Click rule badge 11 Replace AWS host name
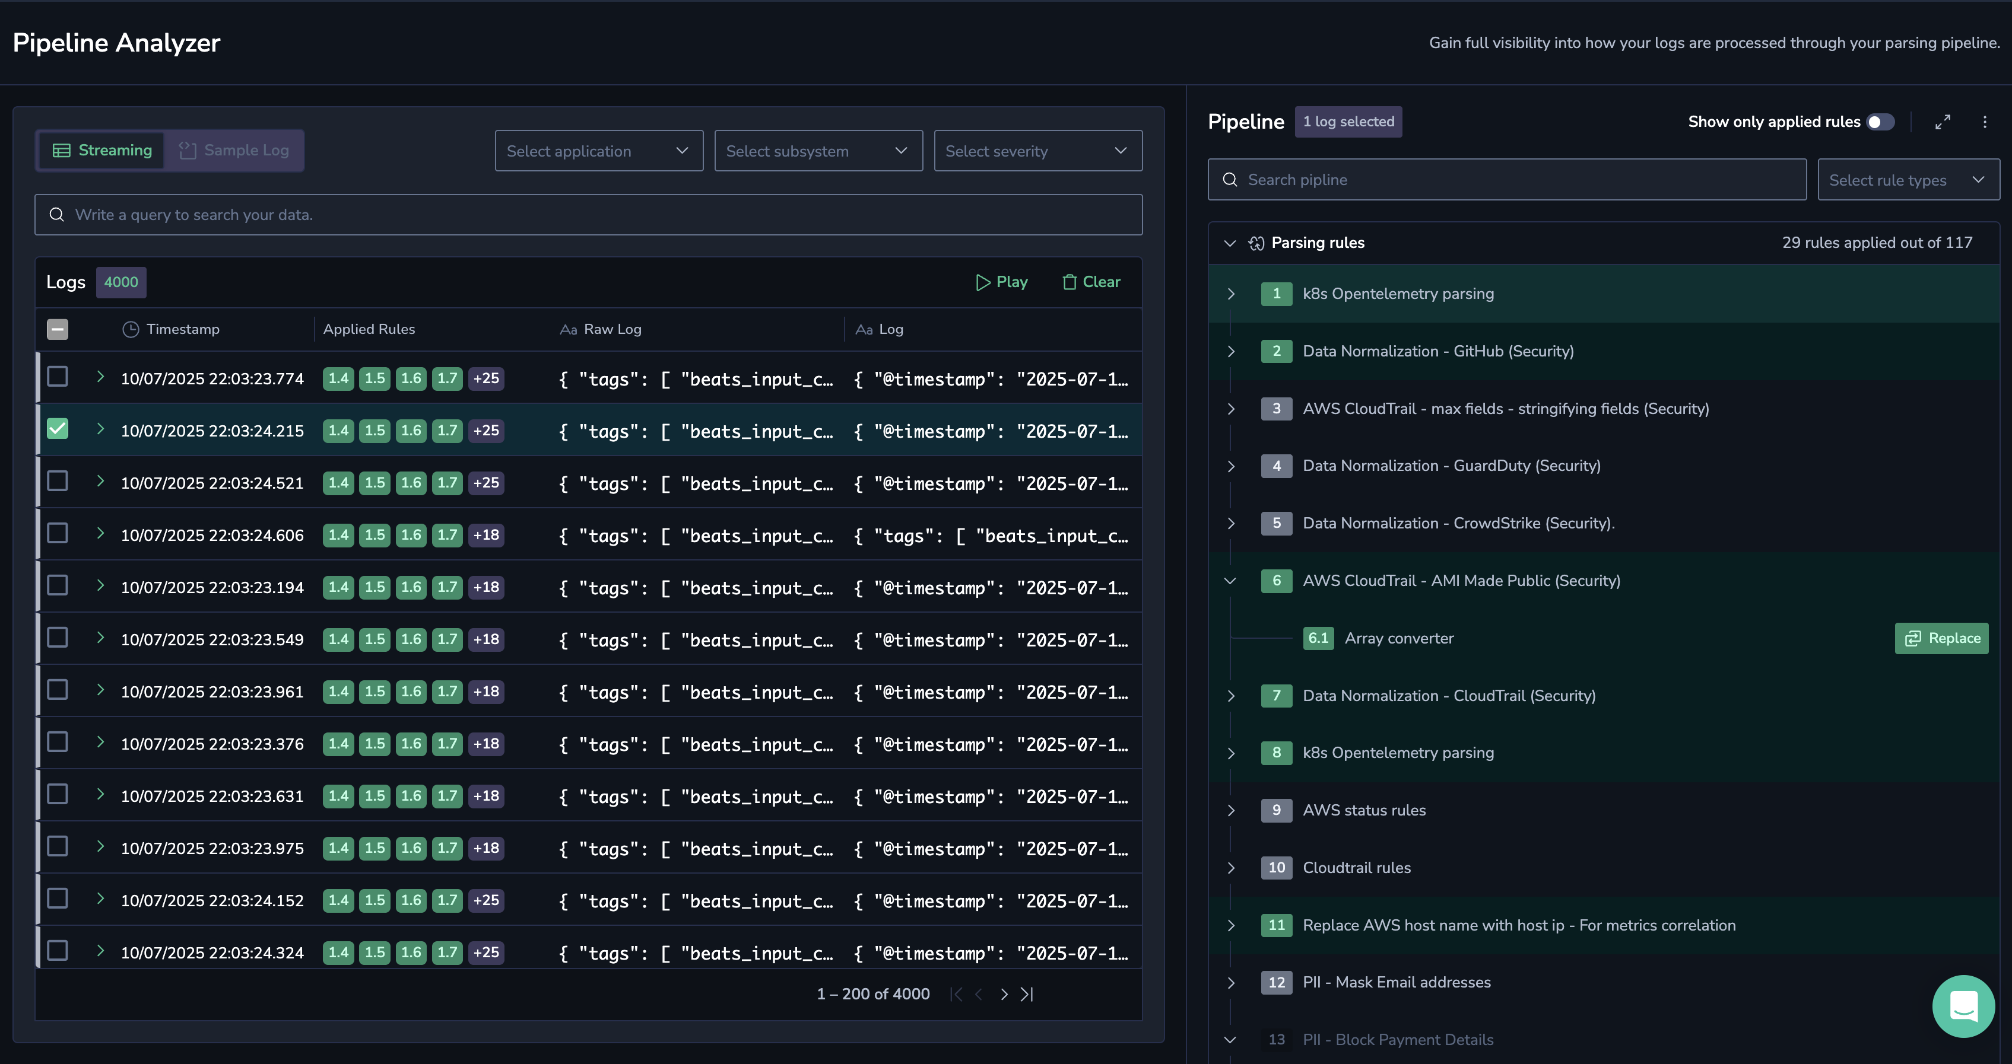 (1276, 925)
